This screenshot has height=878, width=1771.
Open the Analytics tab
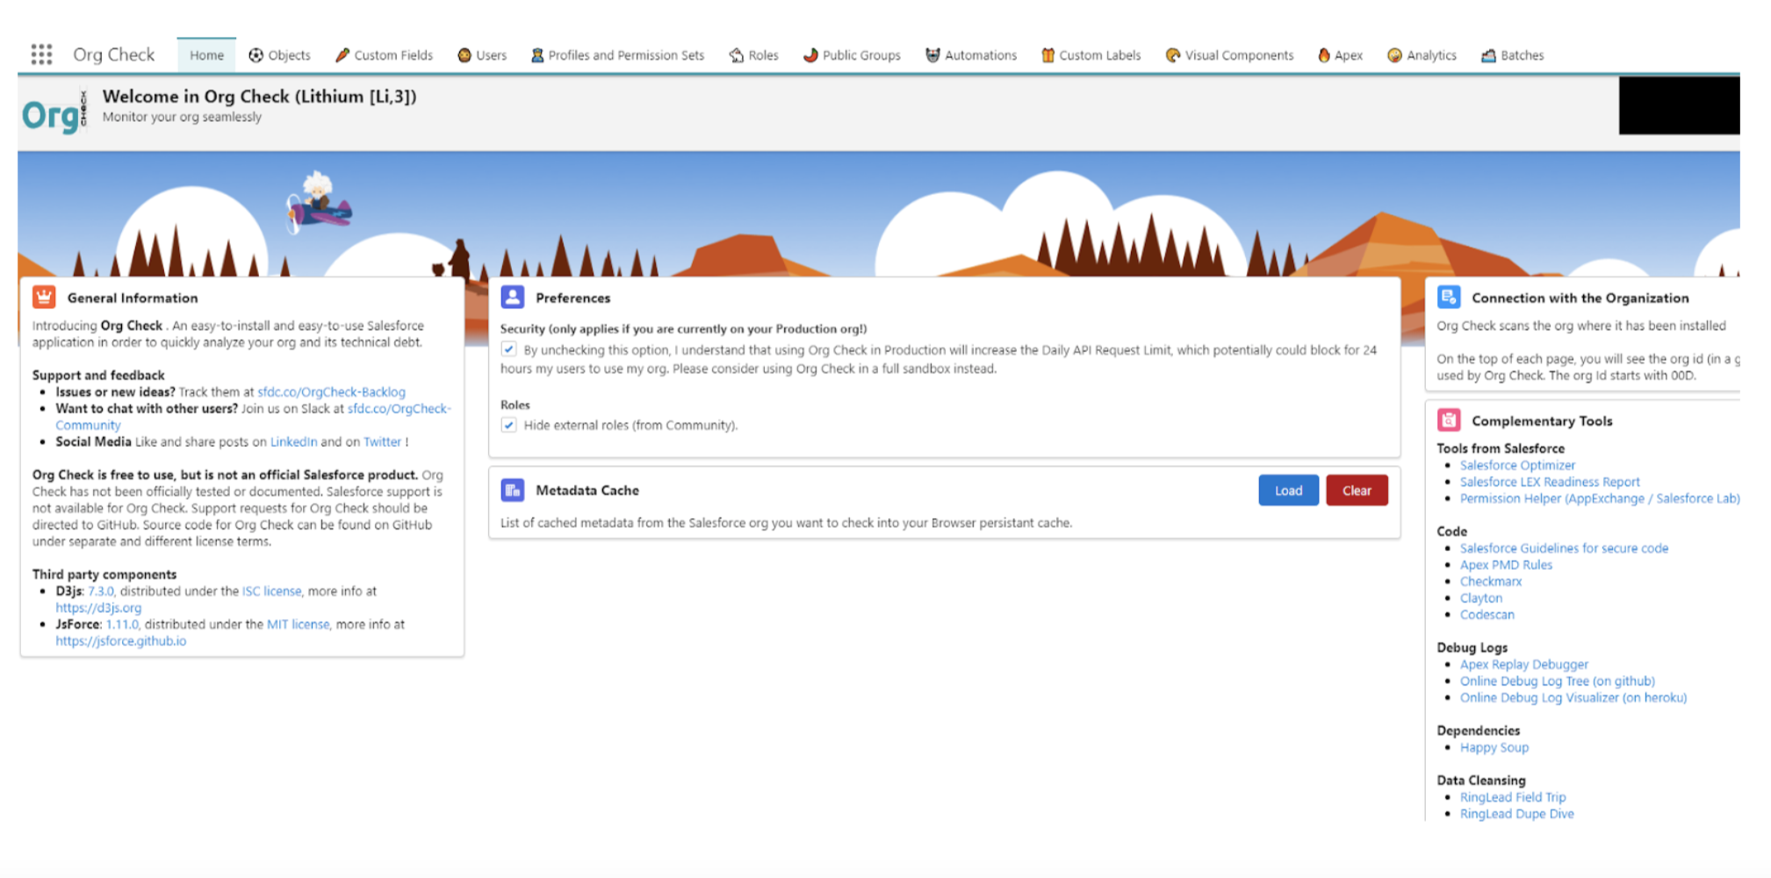[x=1422, y=55]
